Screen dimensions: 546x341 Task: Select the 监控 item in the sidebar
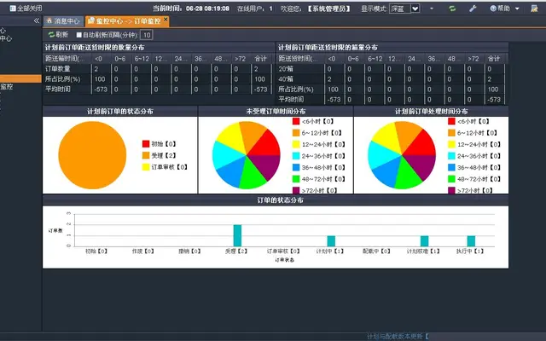[x=7, y=87]
